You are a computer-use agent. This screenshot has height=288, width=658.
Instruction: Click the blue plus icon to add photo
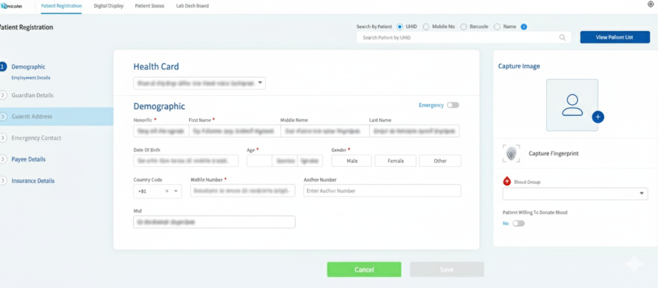tap(598, 116)
